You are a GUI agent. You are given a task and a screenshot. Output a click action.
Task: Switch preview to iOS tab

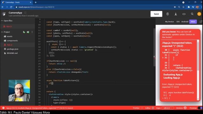pyautogui.click(x=178, y=22)
